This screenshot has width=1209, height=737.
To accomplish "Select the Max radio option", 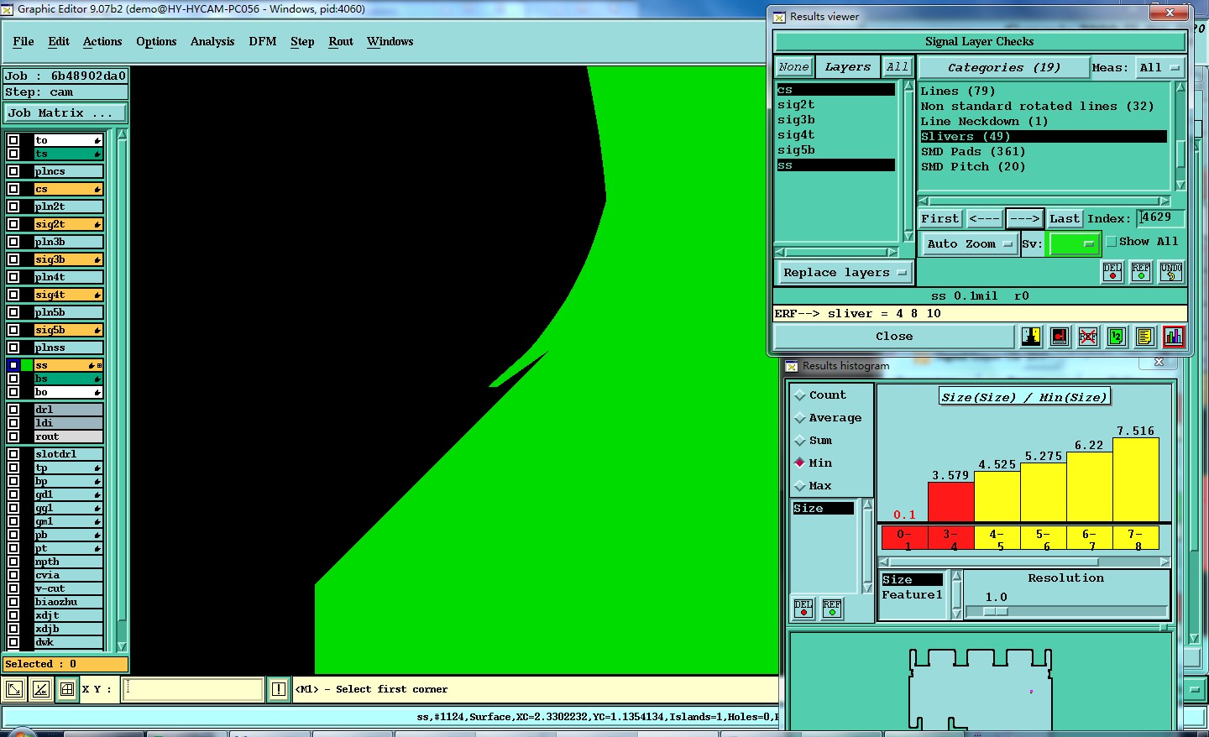I will tap(800, 486).
